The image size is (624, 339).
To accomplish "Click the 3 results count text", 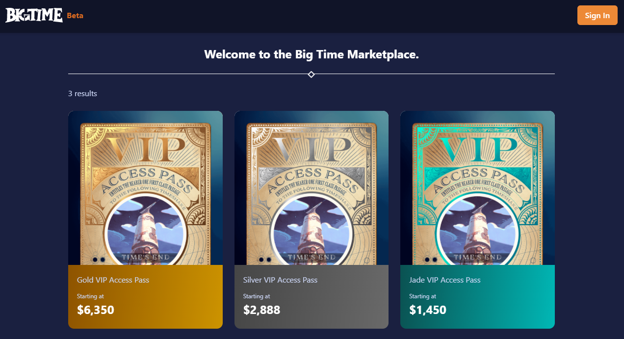I will 82,93.
